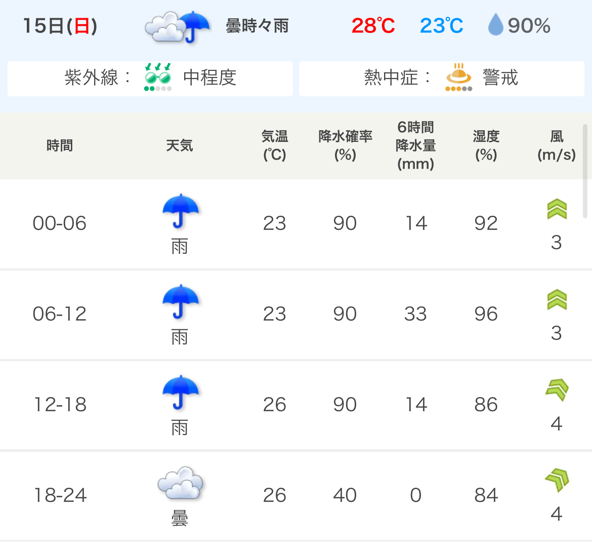This screenshot has height=545, width=592.
Task: Click the wind arrow for 00-06
Action: pos(557,209)
